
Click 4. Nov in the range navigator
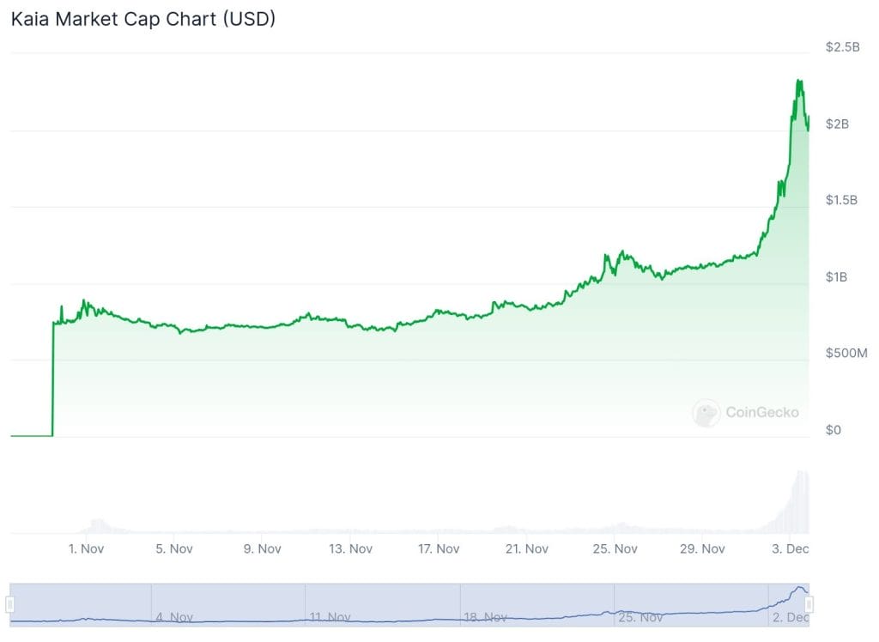tap(174, 617)
